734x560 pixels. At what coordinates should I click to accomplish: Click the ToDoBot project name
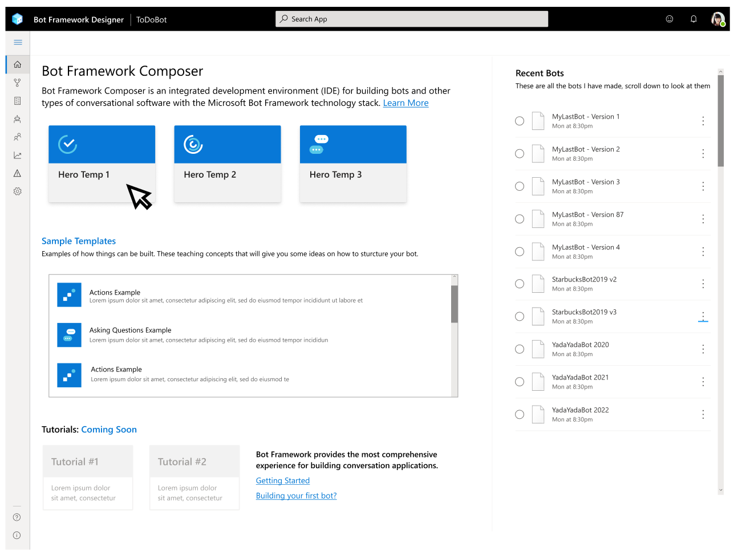152,19
